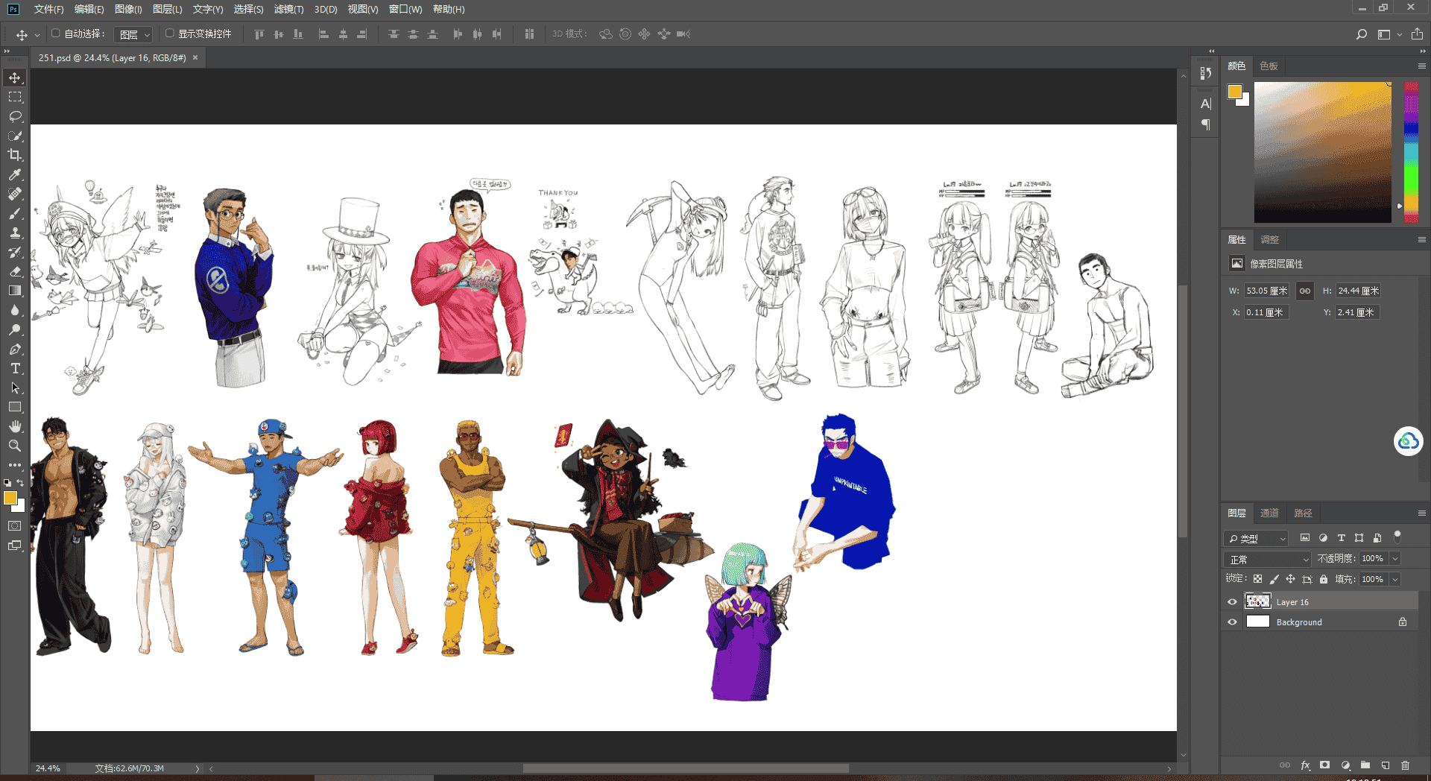Open the 图层 auto-select dropdown
Image resolution: width=1431 pixels, height=781 pixels.
coord(134,34)
